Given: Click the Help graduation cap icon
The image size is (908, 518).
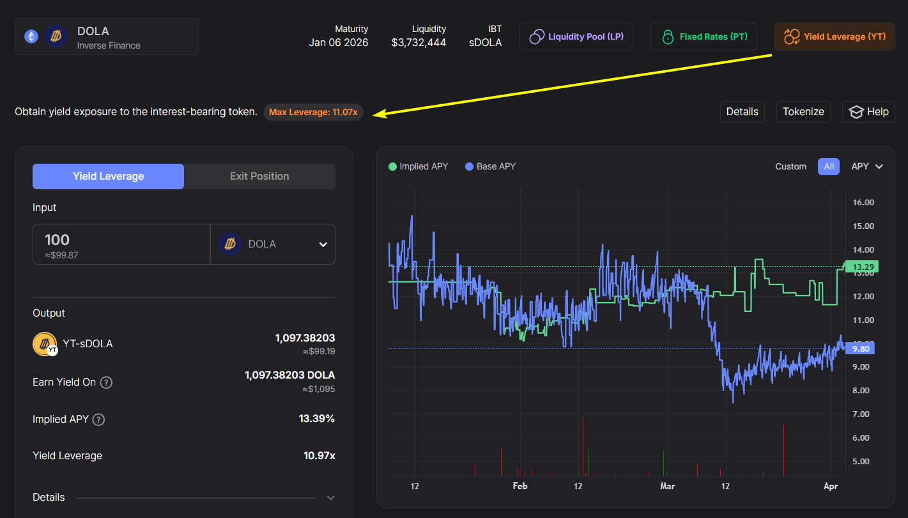Looking at the screenshot, I should tap(856, 112).
